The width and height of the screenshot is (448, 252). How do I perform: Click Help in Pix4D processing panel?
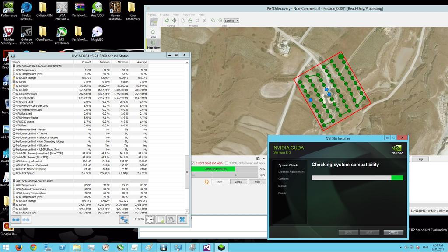(x=257, y=182)
